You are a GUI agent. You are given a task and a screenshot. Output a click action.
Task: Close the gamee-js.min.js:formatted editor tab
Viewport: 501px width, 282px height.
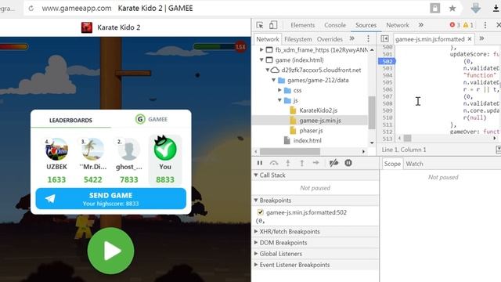pos(470,38)
